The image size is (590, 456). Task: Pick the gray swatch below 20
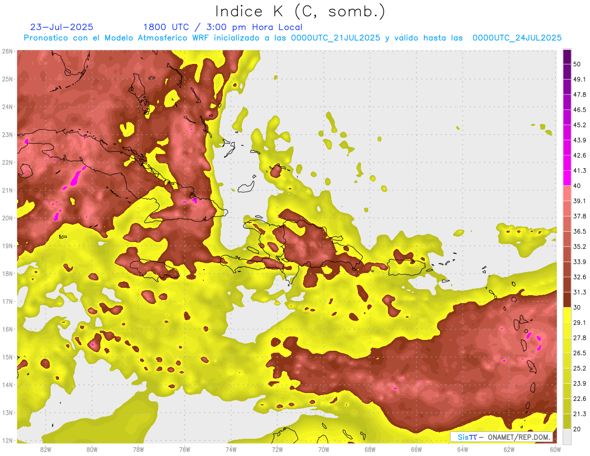[x=567, y=436]
